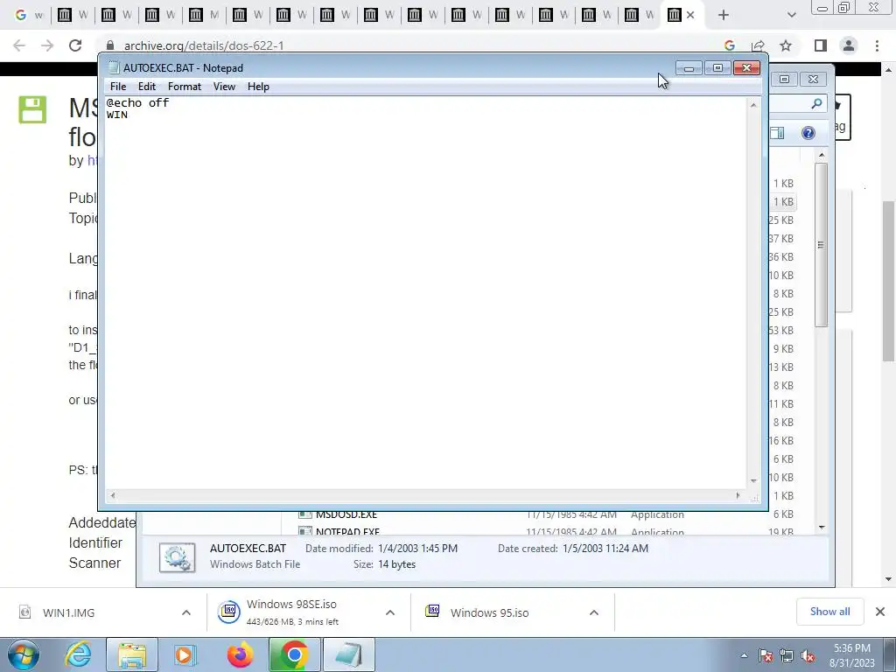Click the Notepad horizontal scrollbar right arrow
896x672 pixels.
pos(738,495)
